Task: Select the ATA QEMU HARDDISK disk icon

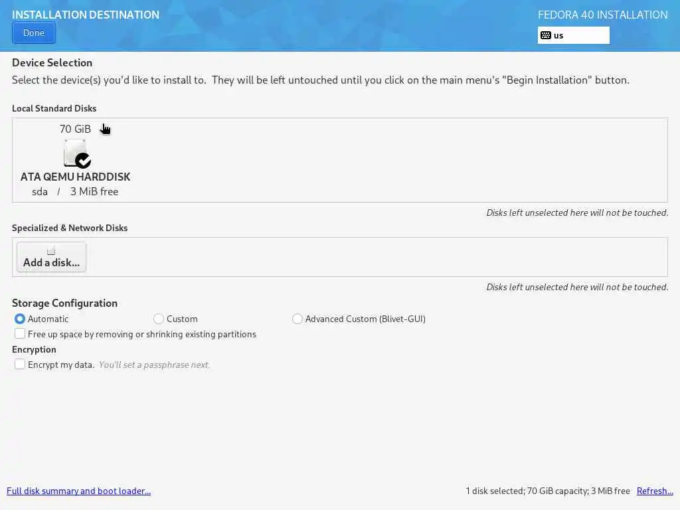Action: (x=77, y=153)
